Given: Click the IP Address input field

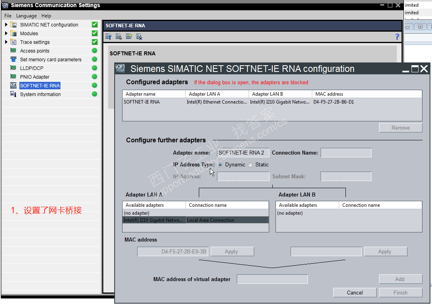Looking at the screenshot, I should (243, 176).
